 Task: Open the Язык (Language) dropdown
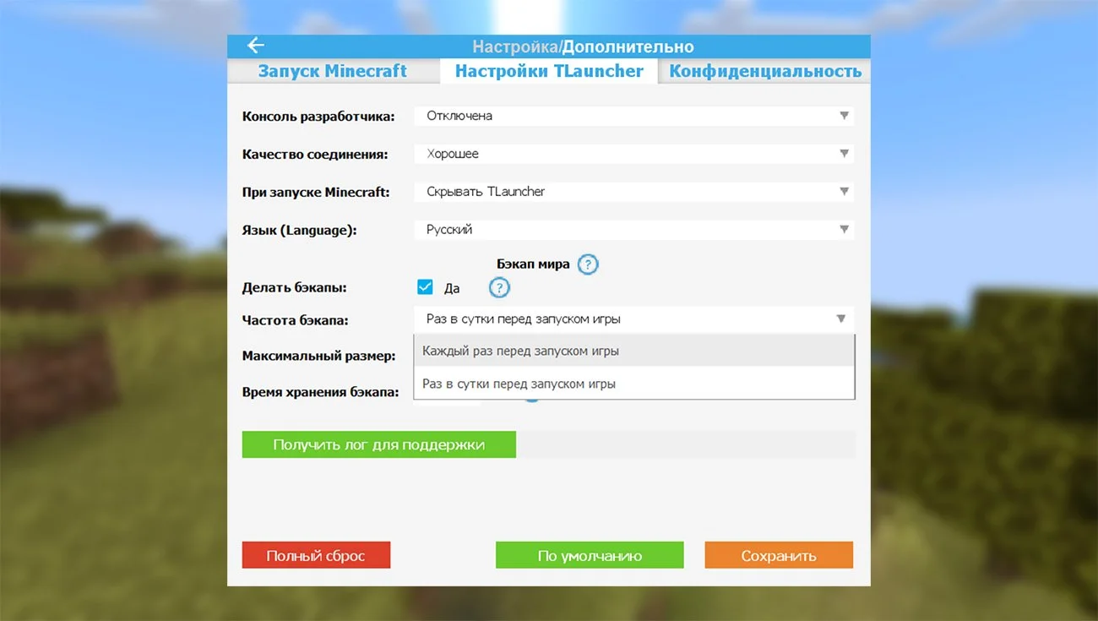633,230
